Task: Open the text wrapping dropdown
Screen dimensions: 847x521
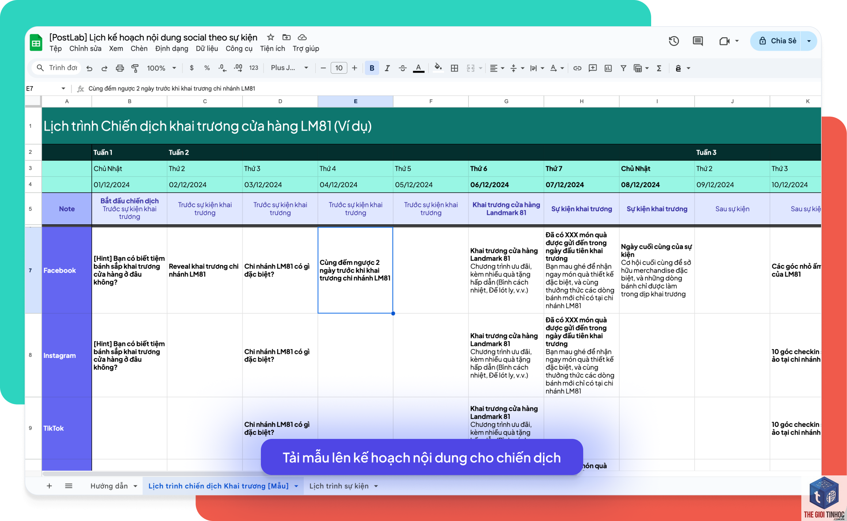Action: coord(537,68)
